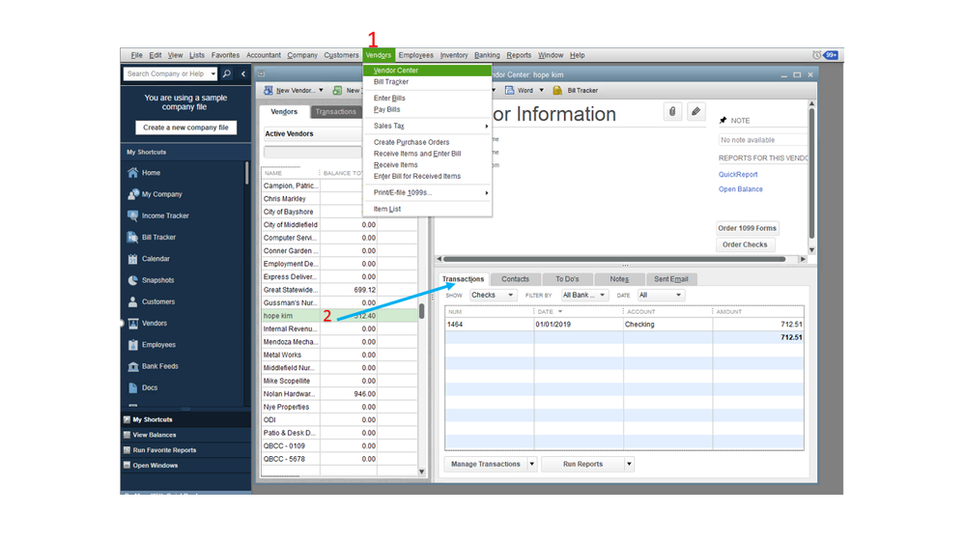Open the File menu

point(136,55)
